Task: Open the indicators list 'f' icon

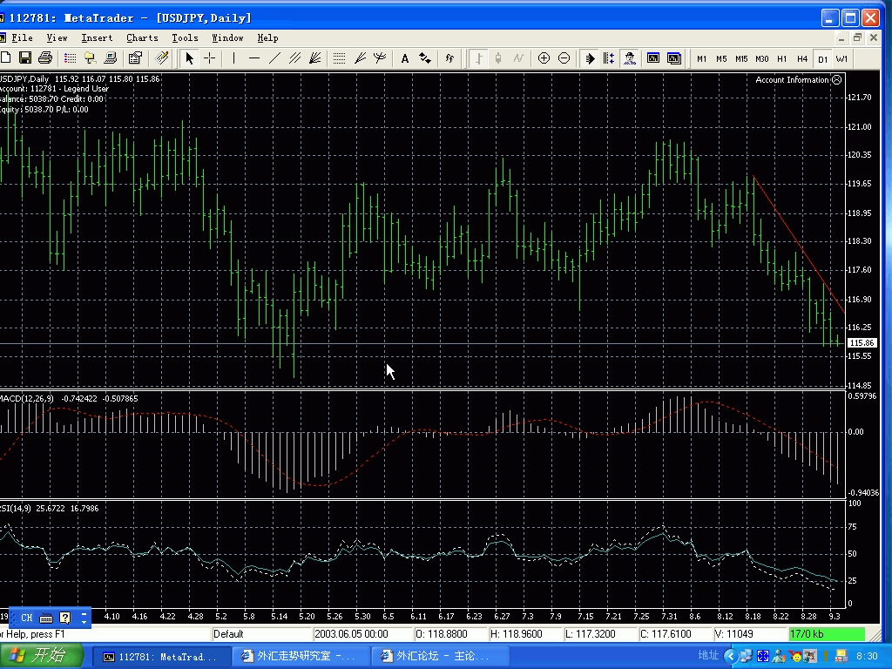Action: point(449,58)
